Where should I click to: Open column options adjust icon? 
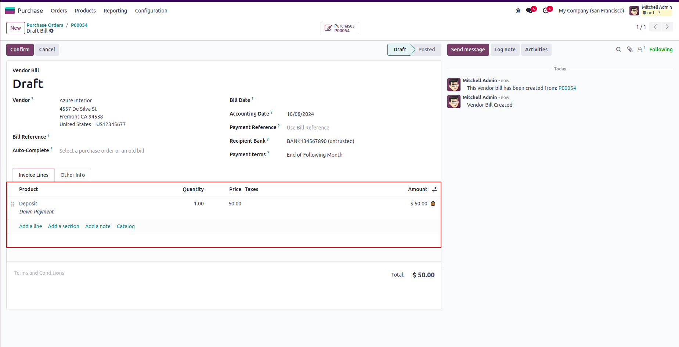click(x=434, y=189)
